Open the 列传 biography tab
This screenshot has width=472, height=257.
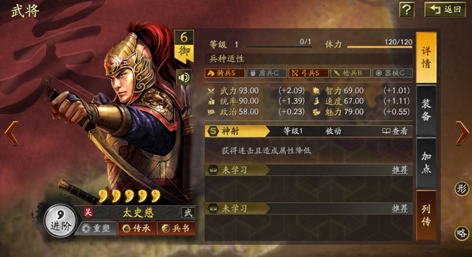coord(426,215)
